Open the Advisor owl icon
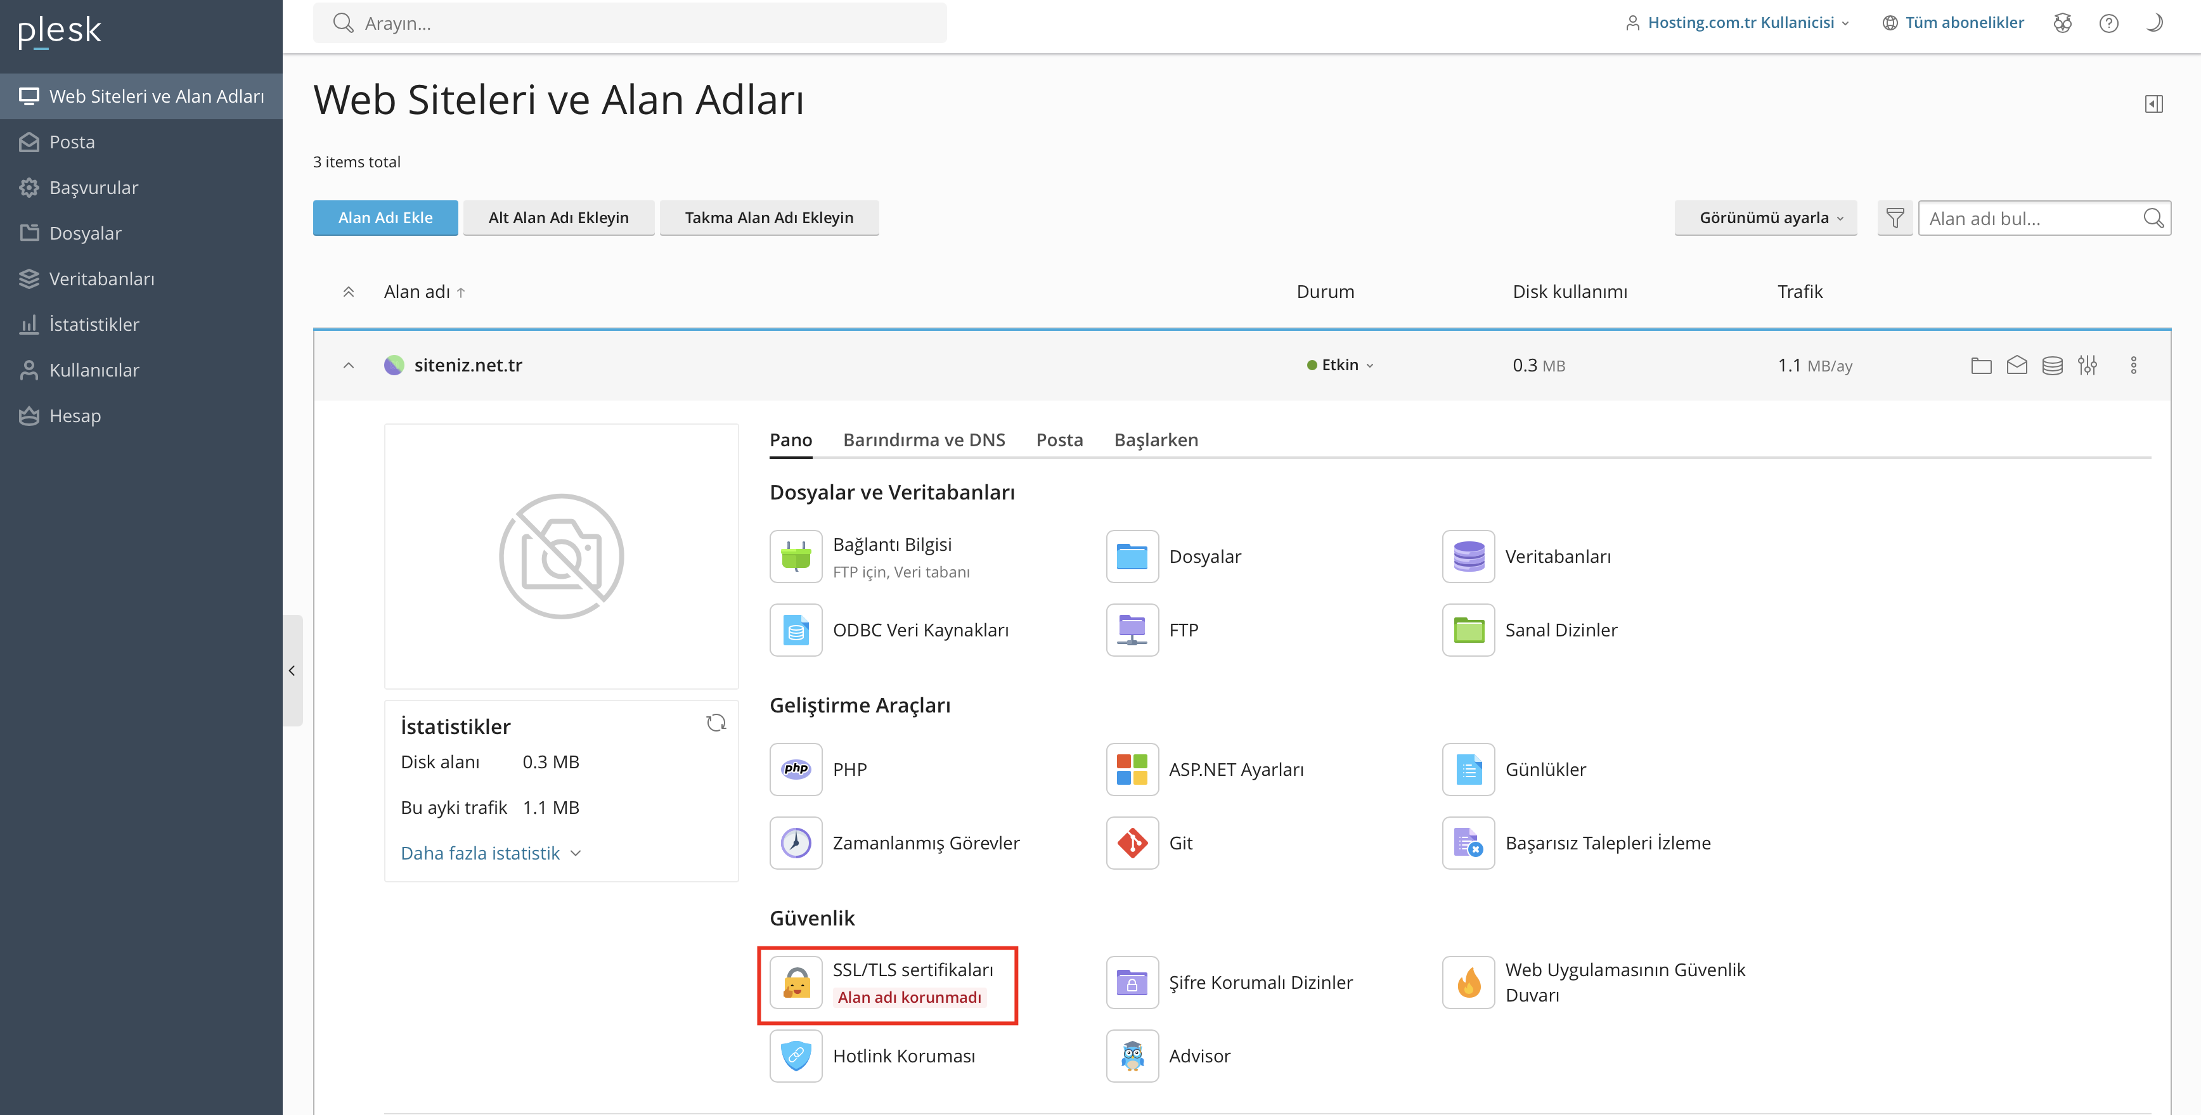The image size is (2201, 1115). click(1132, 1056)
